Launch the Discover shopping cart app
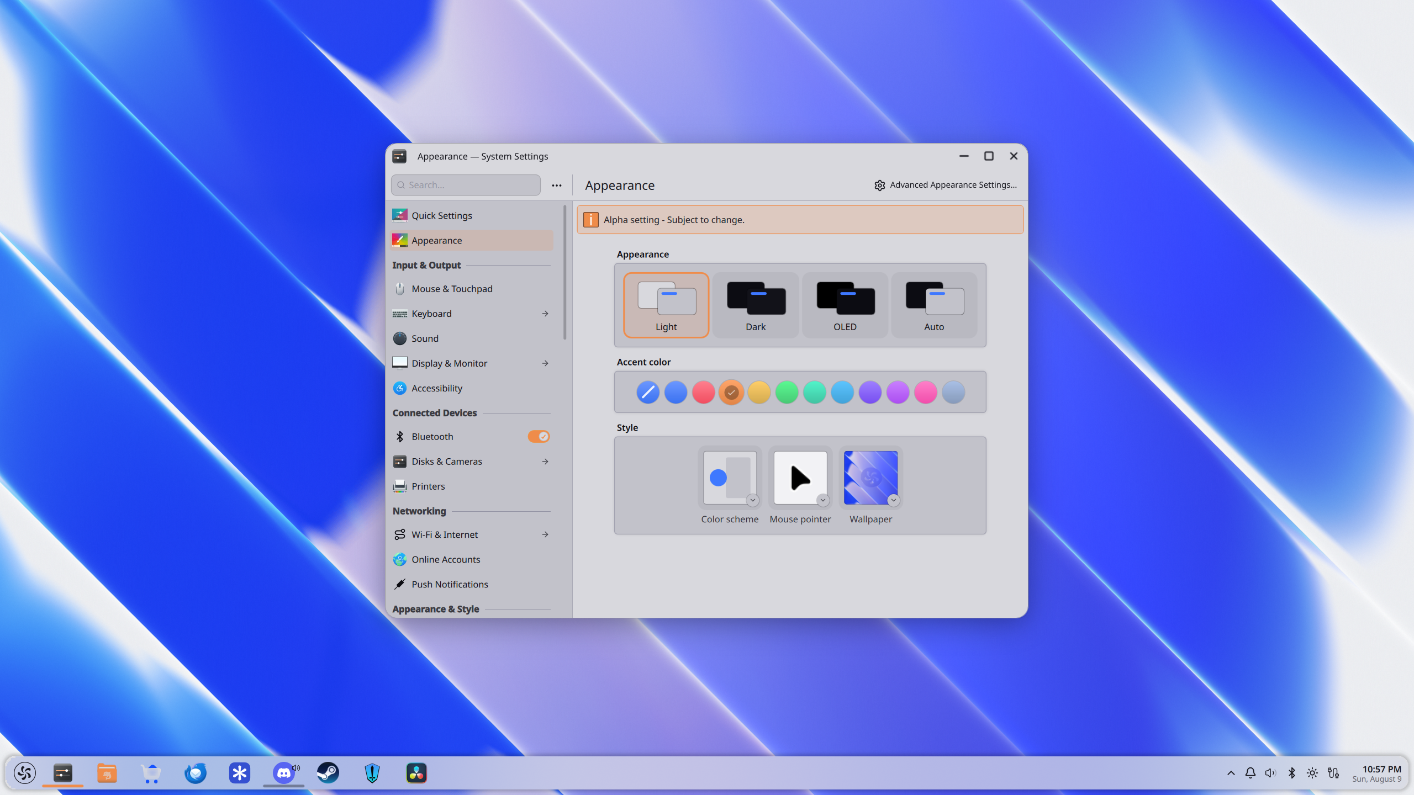This screenshot has width=1414, height=795. coord(151,773)
